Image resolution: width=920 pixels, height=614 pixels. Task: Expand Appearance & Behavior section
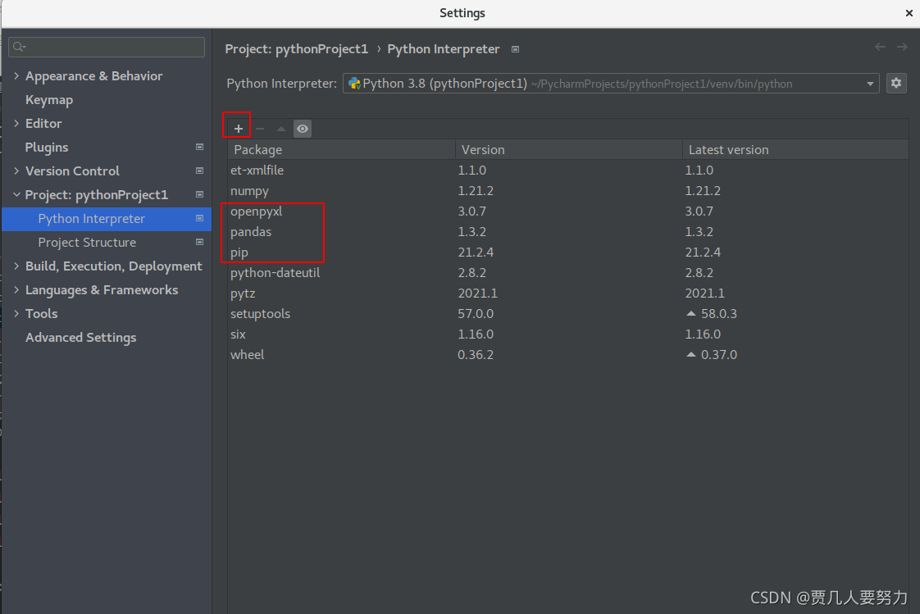(16, 75)
